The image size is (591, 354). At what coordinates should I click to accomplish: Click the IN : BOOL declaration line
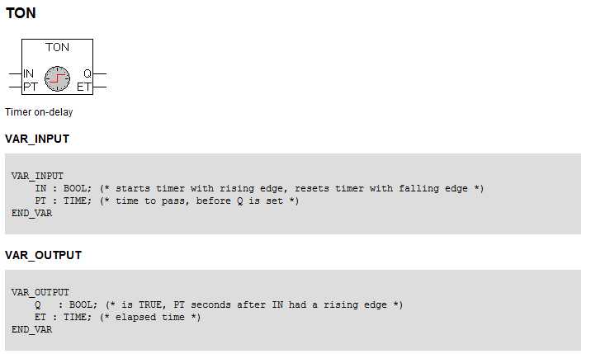coord(259,188)
